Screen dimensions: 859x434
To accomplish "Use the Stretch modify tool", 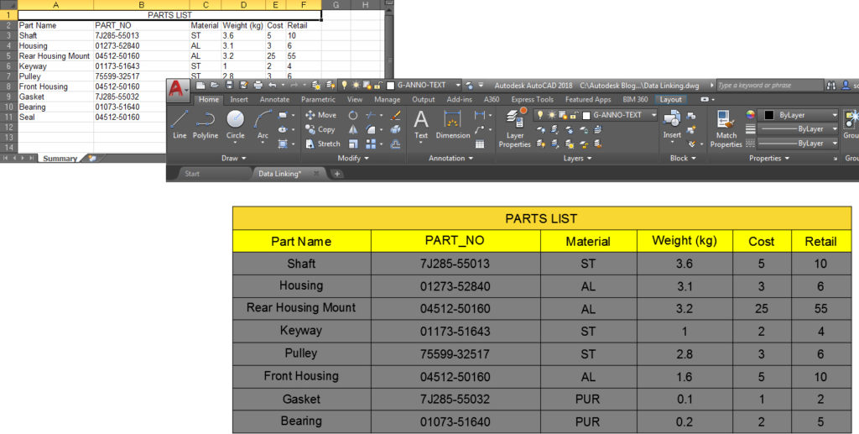I will pyautogui.click(x=323, y=144).
